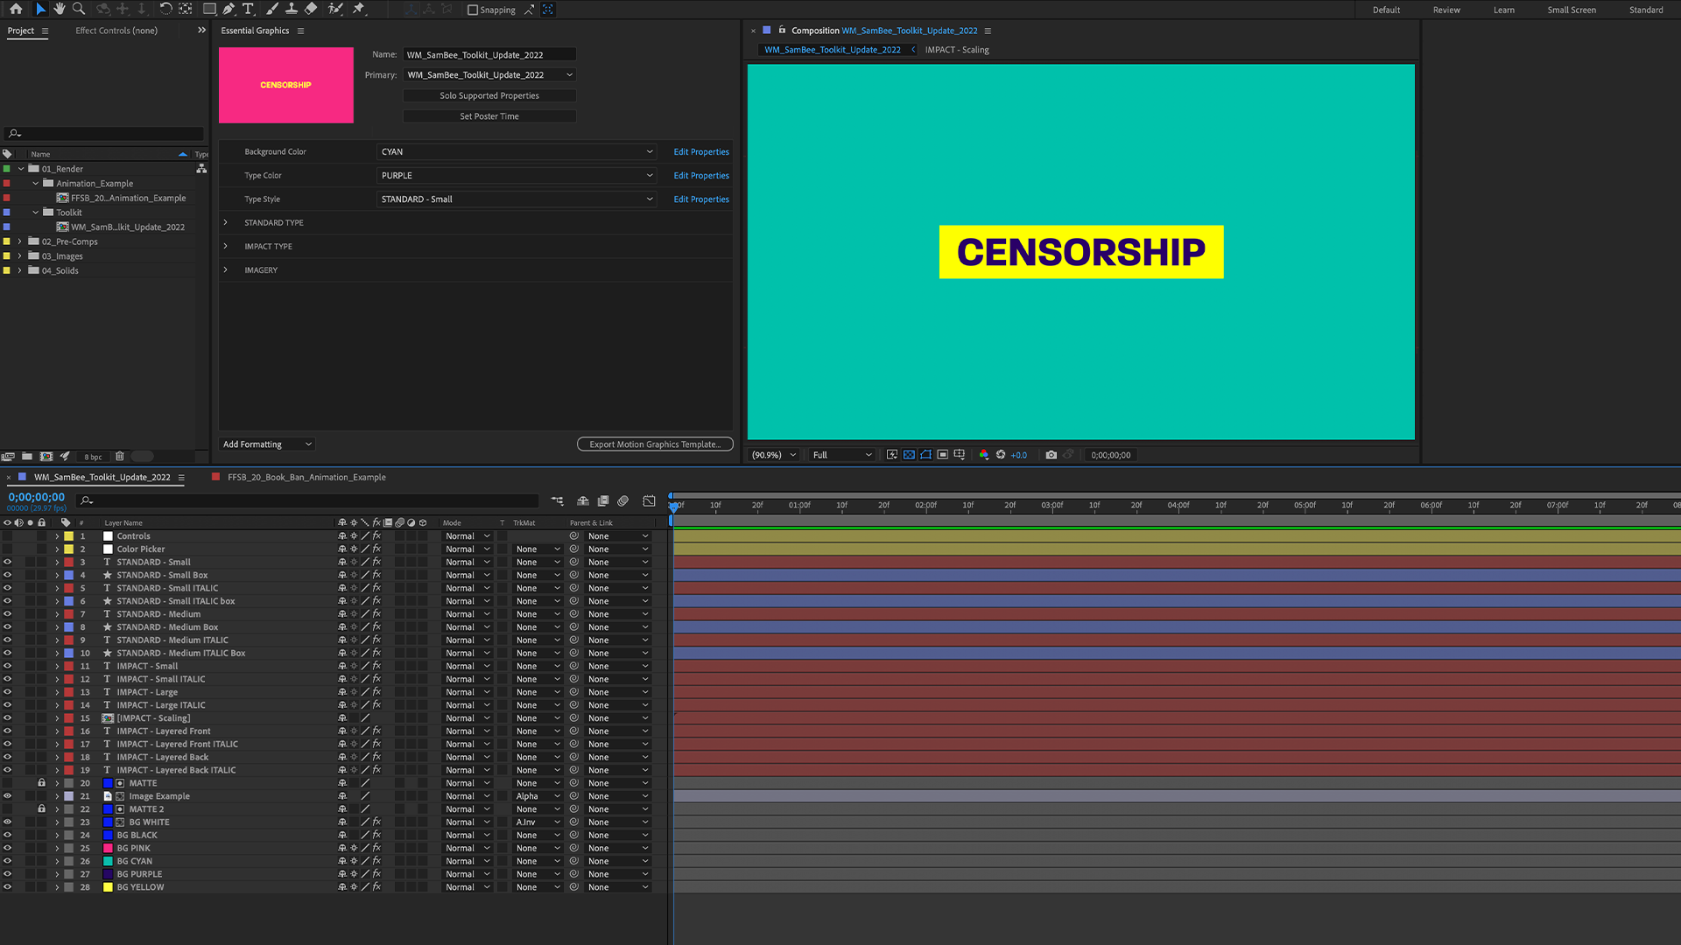Open the FFSB_20_Book_Ban_Animation_Example timeline tab

point(306,478)
